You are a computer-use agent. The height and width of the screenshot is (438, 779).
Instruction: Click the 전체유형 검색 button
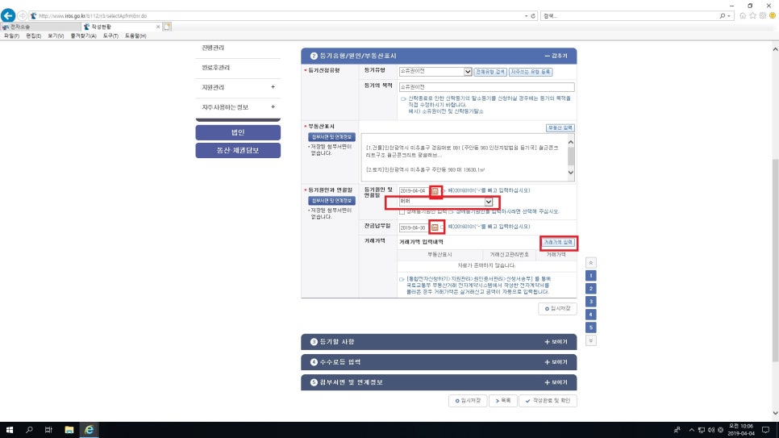click(490, 72)
